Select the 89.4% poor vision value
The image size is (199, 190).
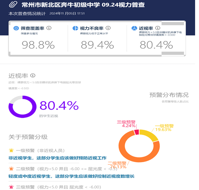[97, 45]
